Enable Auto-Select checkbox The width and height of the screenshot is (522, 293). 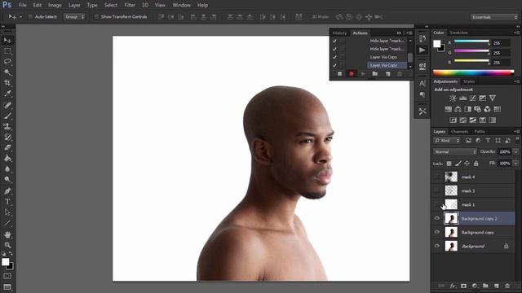tap(30, 16)
